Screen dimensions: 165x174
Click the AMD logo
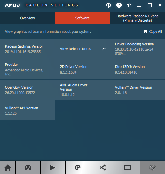tap(13, 5)
